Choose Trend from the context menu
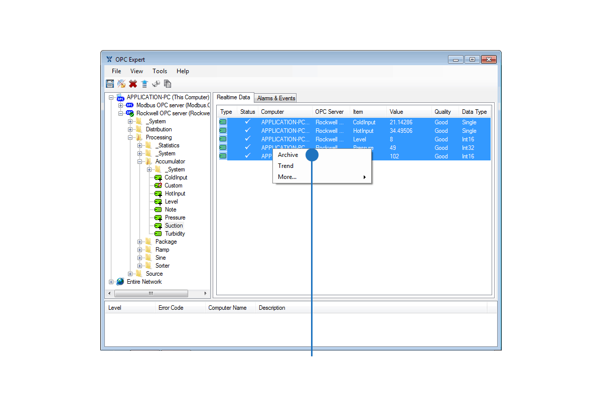Image resolution: width=602 pixels, height=401 pixels. (322, 166)
